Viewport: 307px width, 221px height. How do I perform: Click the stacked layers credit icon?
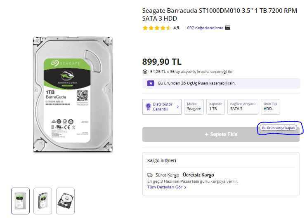[x=145, y=71]
